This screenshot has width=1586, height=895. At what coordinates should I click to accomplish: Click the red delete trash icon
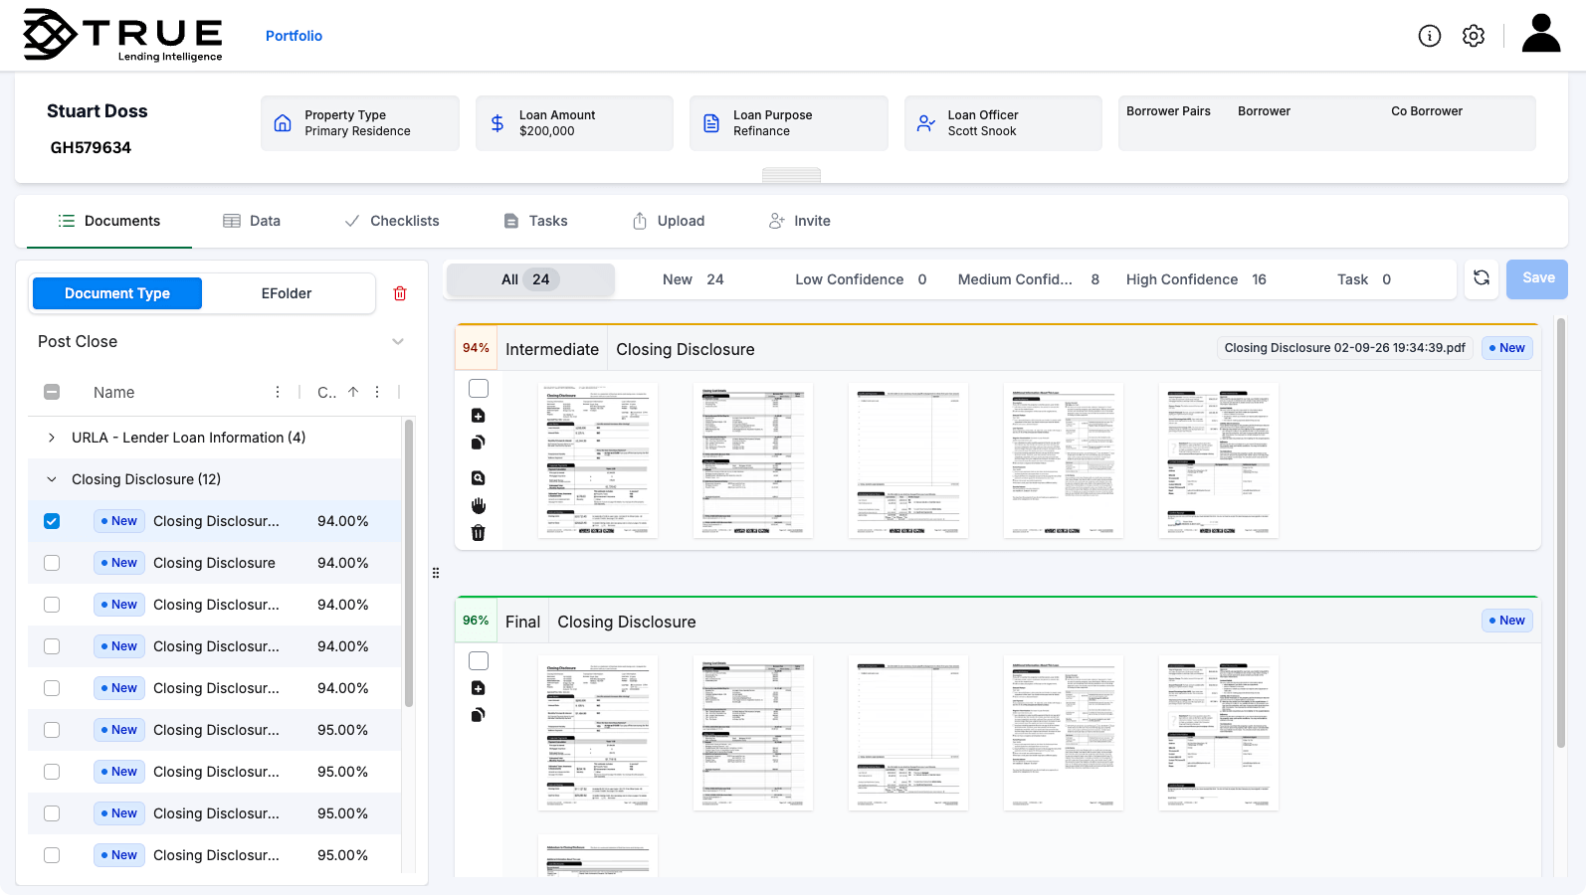(400, 293)
